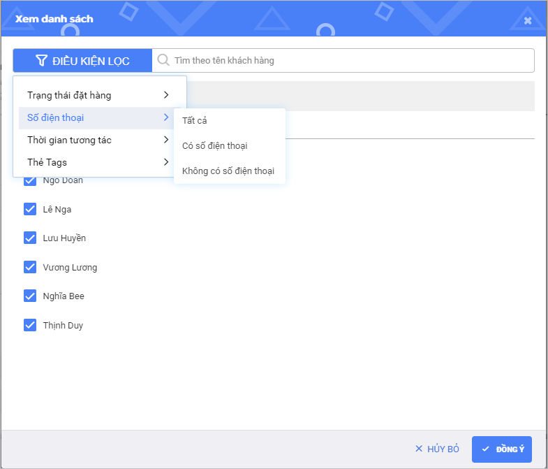Uncheck the Ngô Doãn checkbox

tap(30, 180)
